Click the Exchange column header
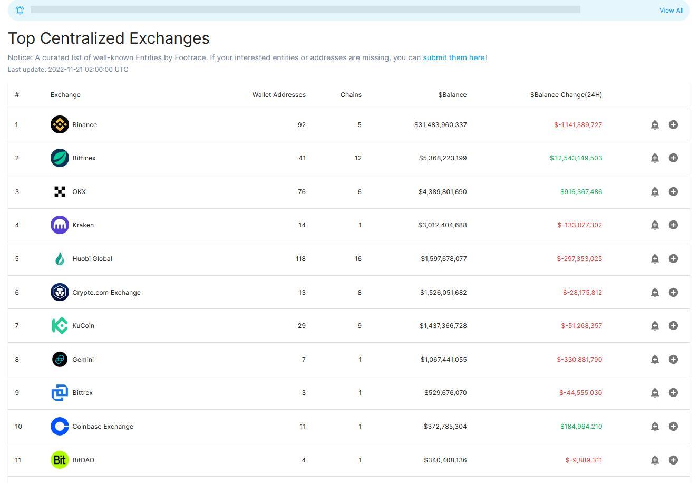The height and width of the screenshot is (483, 699). [65, 95]
